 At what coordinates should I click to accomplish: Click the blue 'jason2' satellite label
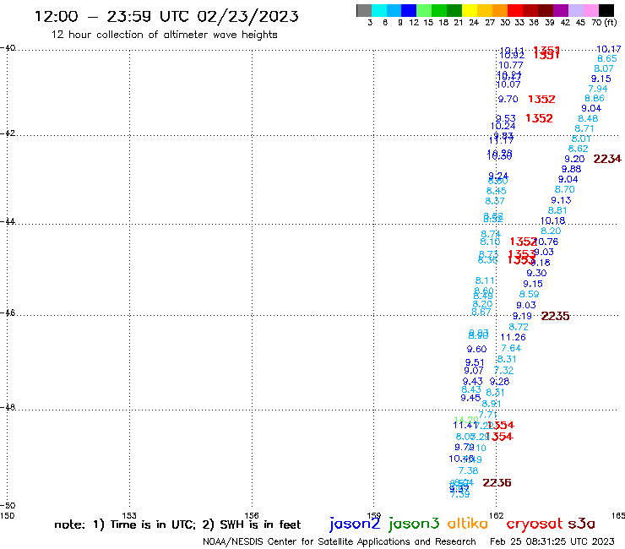point(355,524)
